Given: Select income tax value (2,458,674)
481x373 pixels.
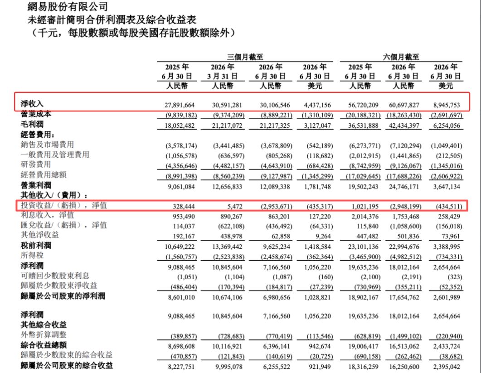Looking at the screenshot, I should click(277, 257).
